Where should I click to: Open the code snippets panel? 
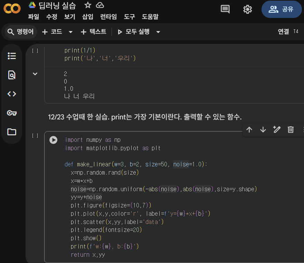coord(11,94)
